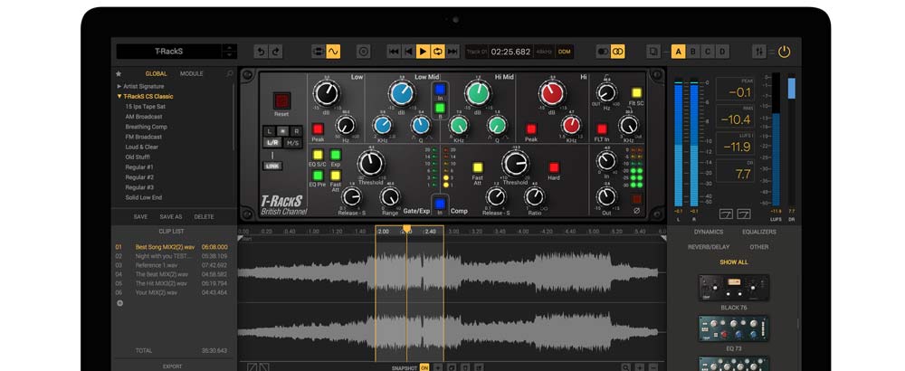905x371 pixels.
Task: Collapse the T-RackS CS Classic folder
Action: point(145,96)
